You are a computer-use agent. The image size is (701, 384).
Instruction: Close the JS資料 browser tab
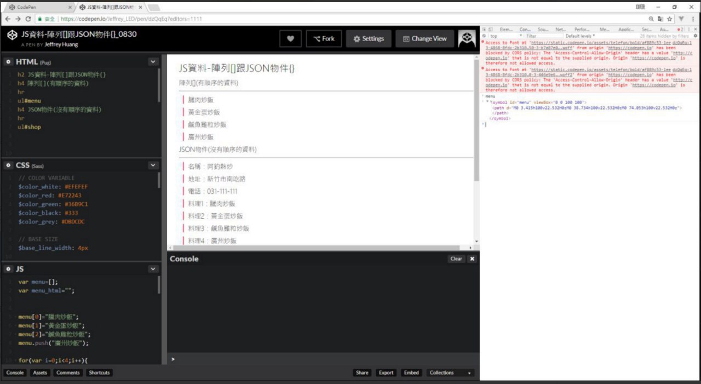coord(141,7)
